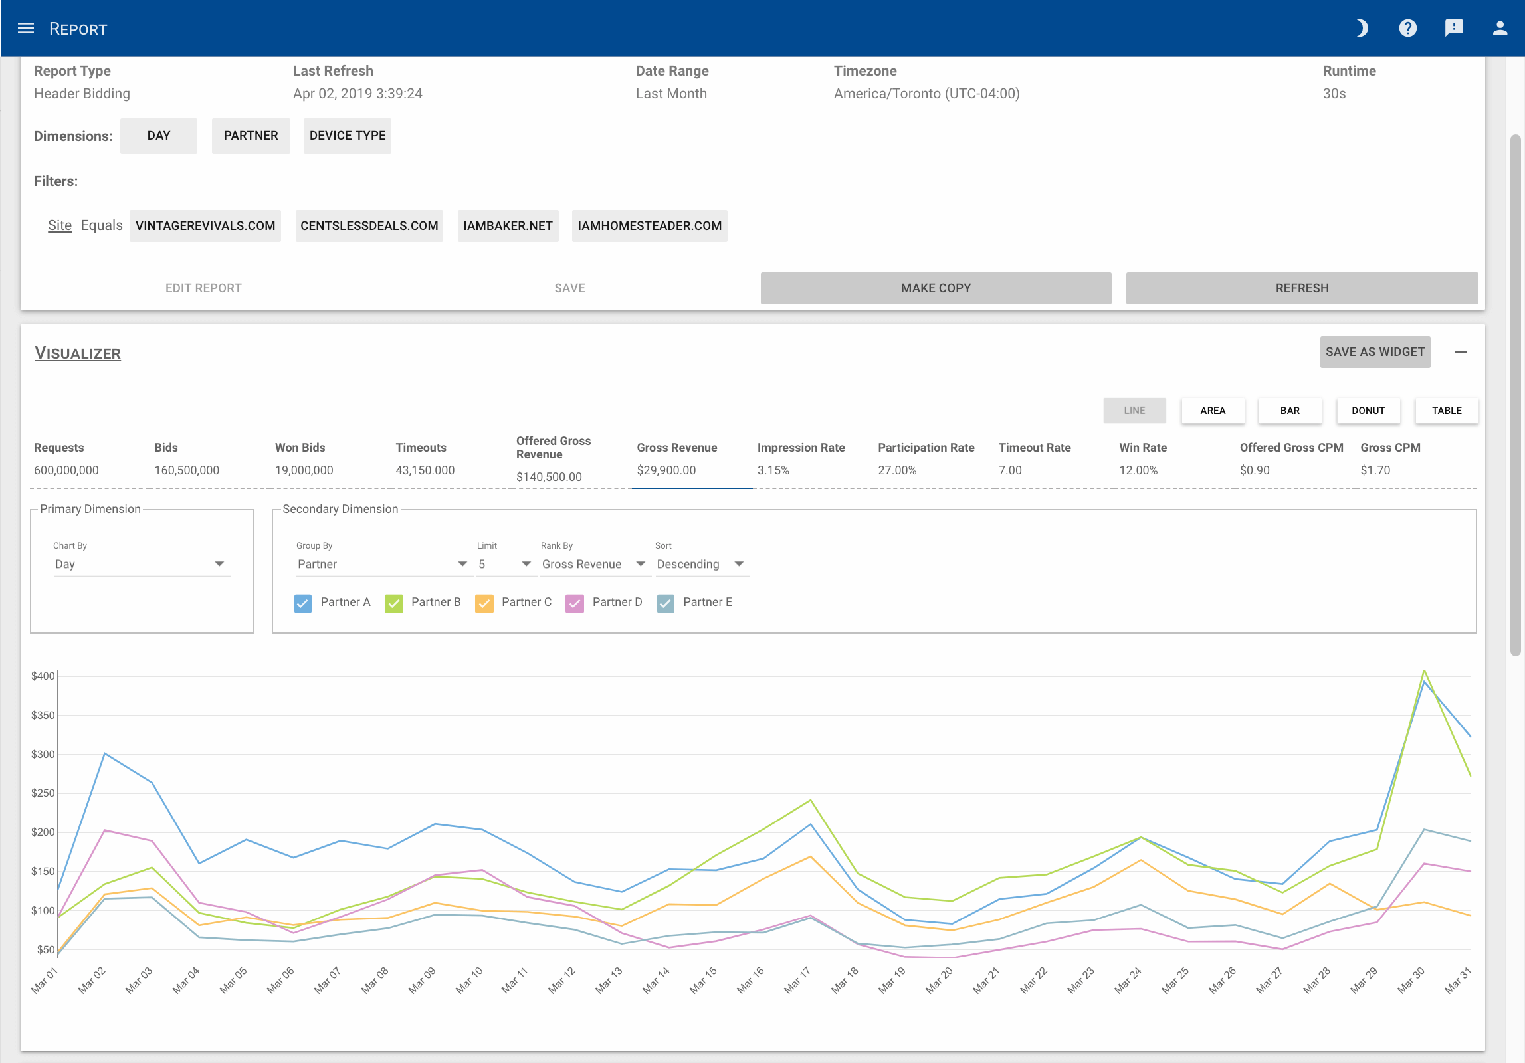Remove the IAMBAKER.NET site filter chip

pos(508,225)
